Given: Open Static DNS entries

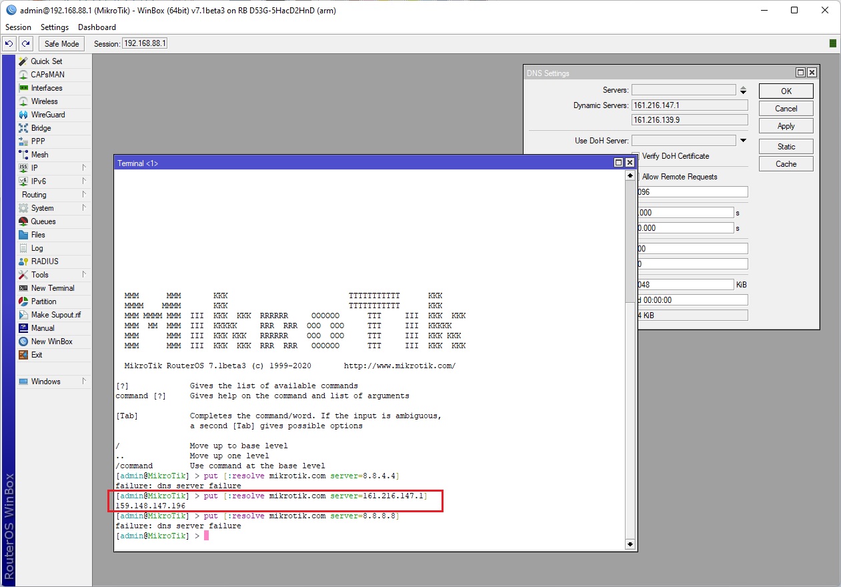Looking at the screenshot, I should click(786, 147).
